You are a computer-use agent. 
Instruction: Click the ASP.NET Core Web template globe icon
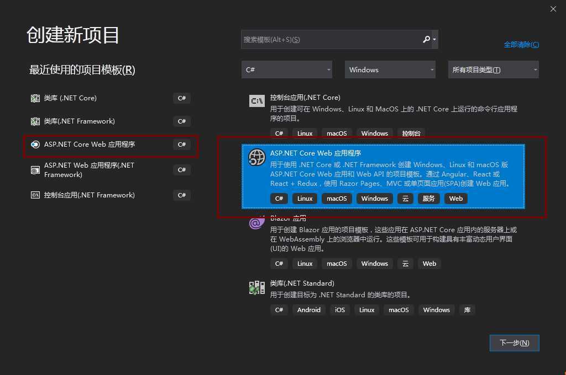pos(256,157)
